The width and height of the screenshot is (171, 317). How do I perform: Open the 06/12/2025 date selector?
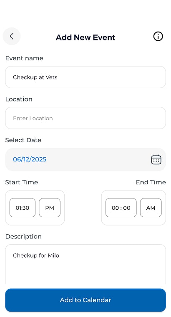[x=85, y=159]
